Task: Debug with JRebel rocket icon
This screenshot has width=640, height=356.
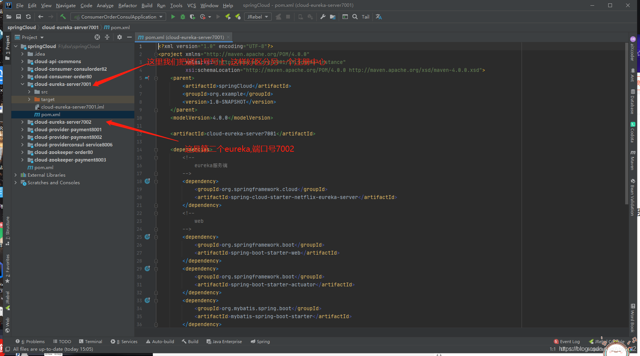Action: [238, 17]
